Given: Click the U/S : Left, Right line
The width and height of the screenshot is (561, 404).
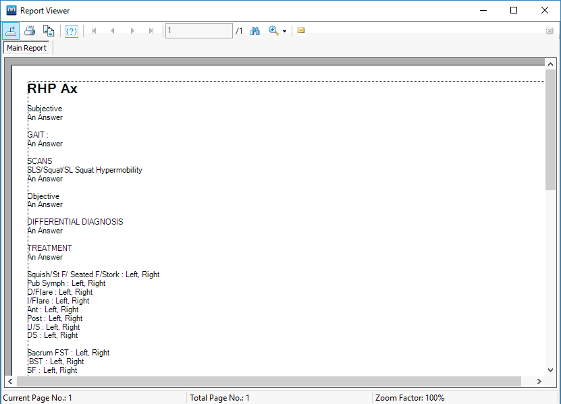Looking at the screenshot, I should 53,327.
